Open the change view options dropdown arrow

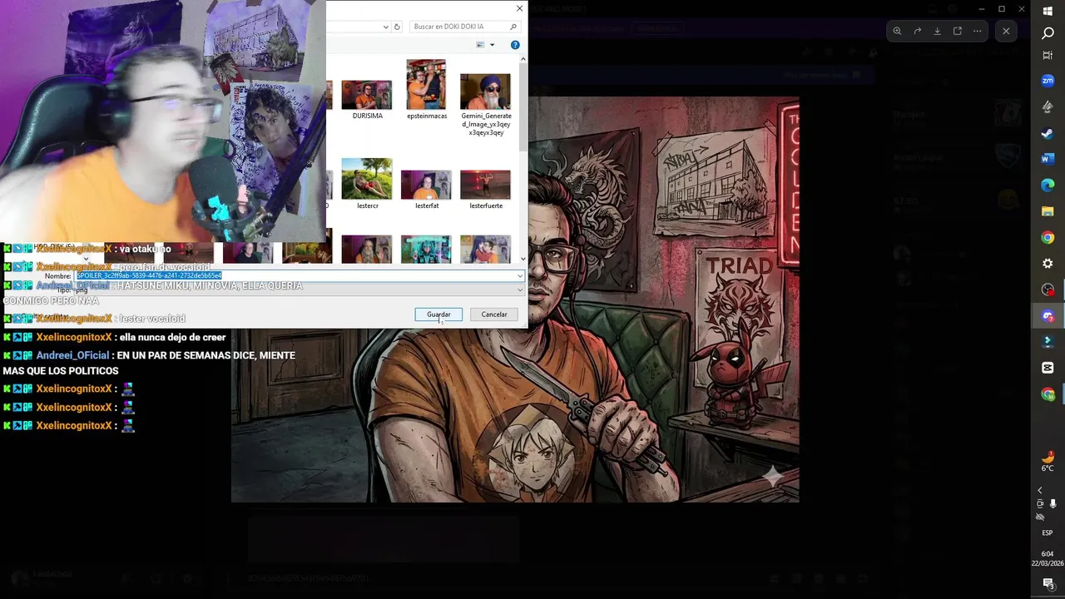(492, 45)
